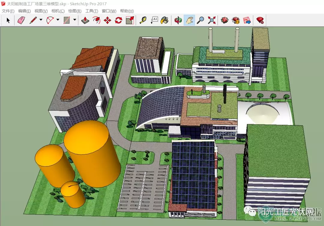The height and width of the screenshot is (226, 324).
Task: Open the 窗口(W) window menu
Action: click(x=109, y=11)
